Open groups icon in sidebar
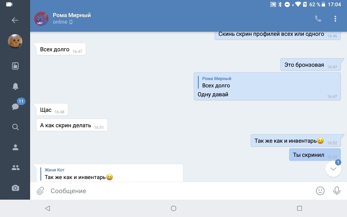This screenshot has height=217, width=347. tap(15, 168)
